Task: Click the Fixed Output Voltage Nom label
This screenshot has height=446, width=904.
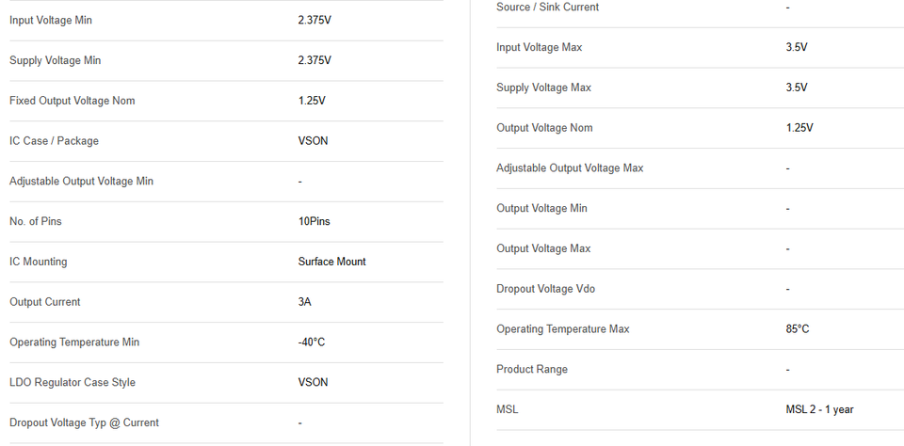Action: (x=72, y=101)
